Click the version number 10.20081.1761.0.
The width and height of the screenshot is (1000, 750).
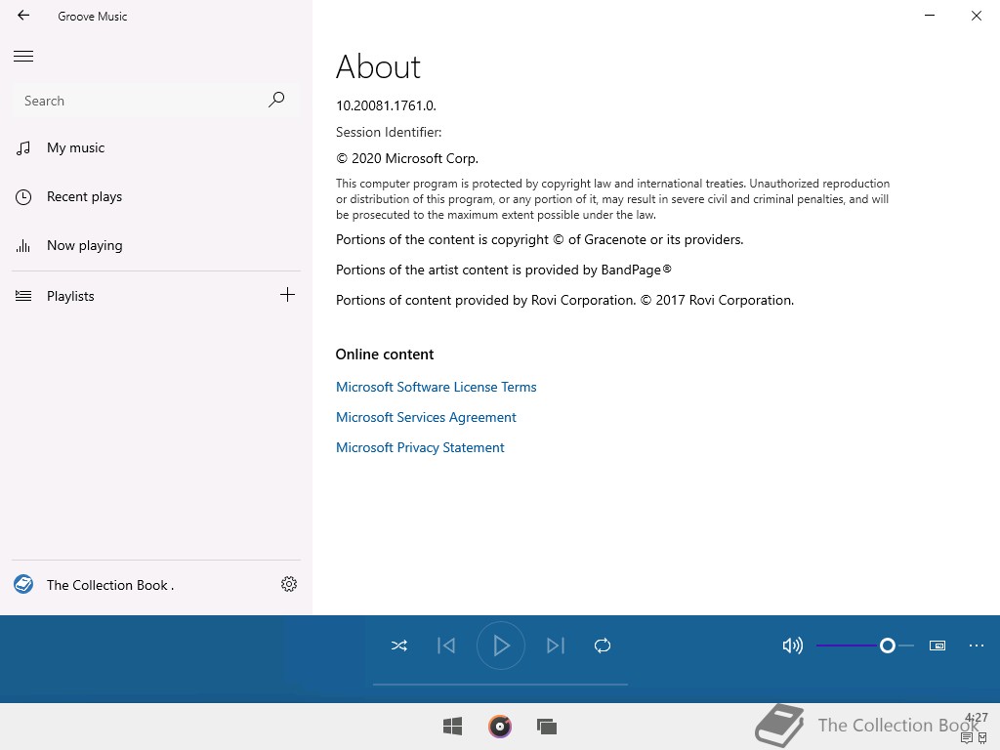pos(386,105)
